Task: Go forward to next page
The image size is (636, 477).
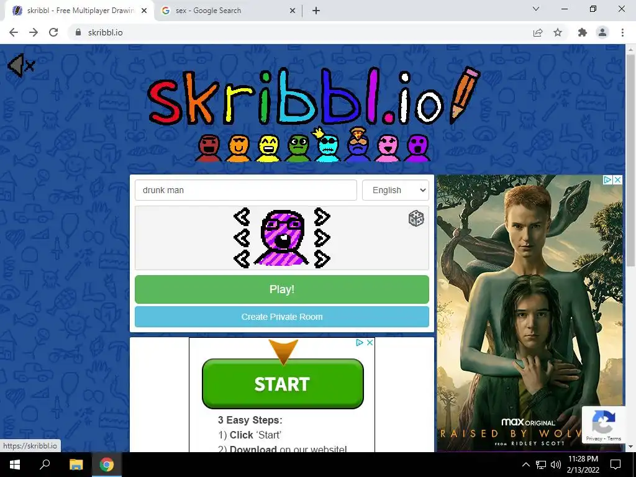Action: [x=34, y=32]
